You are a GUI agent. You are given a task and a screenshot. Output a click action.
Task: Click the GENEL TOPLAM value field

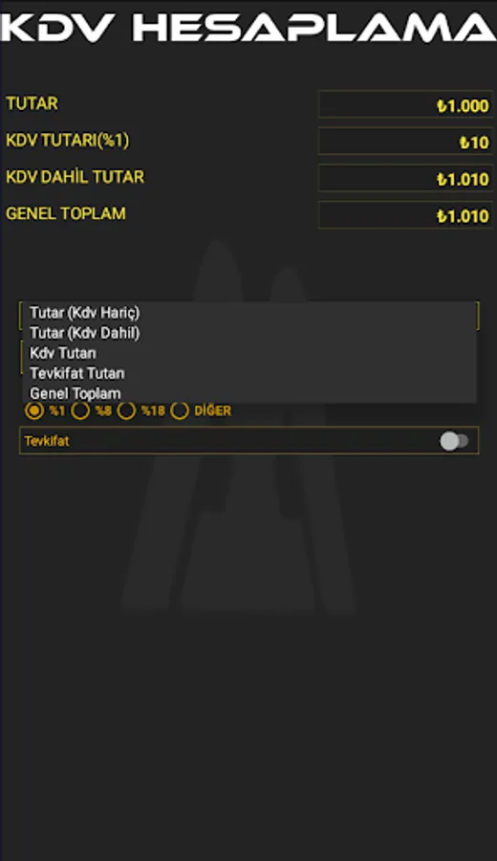pyautogui.click(x=405, y=214)
